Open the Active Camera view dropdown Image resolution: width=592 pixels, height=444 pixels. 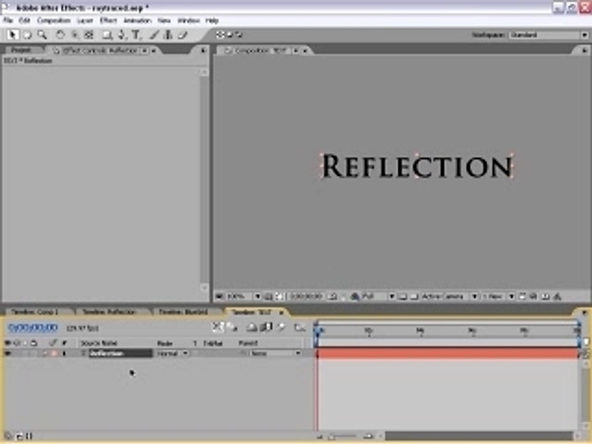(449, 297)
